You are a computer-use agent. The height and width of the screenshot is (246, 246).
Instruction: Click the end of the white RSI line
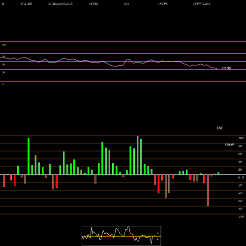coord(217,69)
